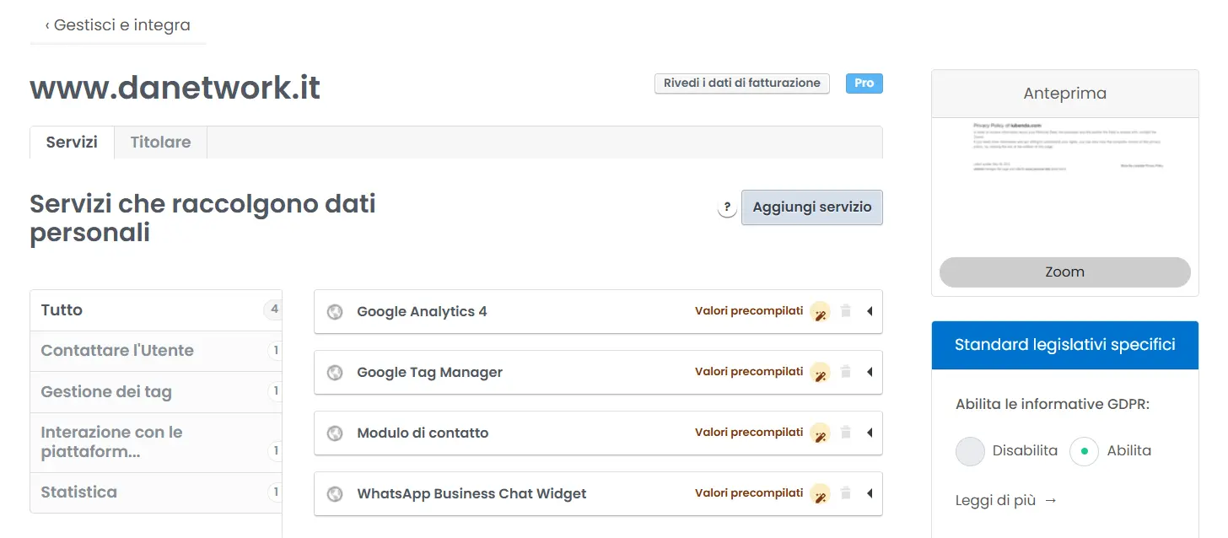Image resolution: width=1228 pixels, height=538 pixels.
Task: Switch to the Titolare tab
Action: pos(160,143)
